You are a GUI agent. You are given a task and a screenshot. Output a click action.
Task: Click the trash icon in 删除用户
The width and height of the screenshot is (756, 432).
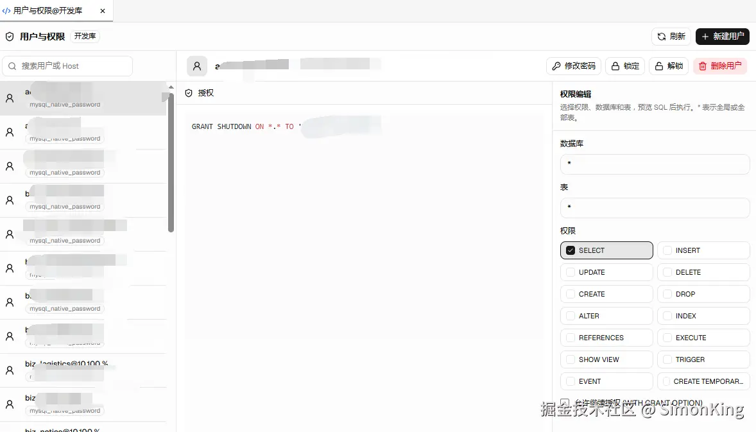coord(703,66)
